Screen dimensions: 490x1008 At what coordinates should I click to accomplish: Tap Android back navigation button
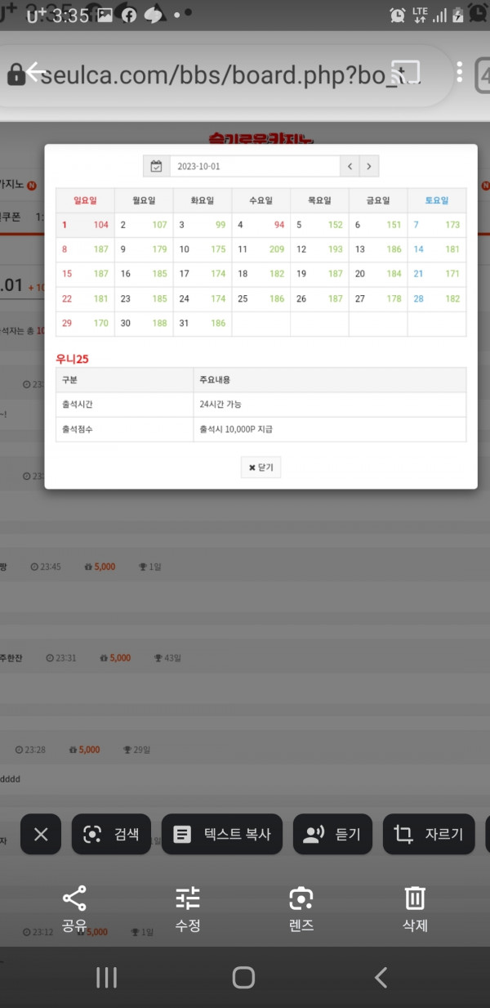pyautogui.click(x=381, y=977)
